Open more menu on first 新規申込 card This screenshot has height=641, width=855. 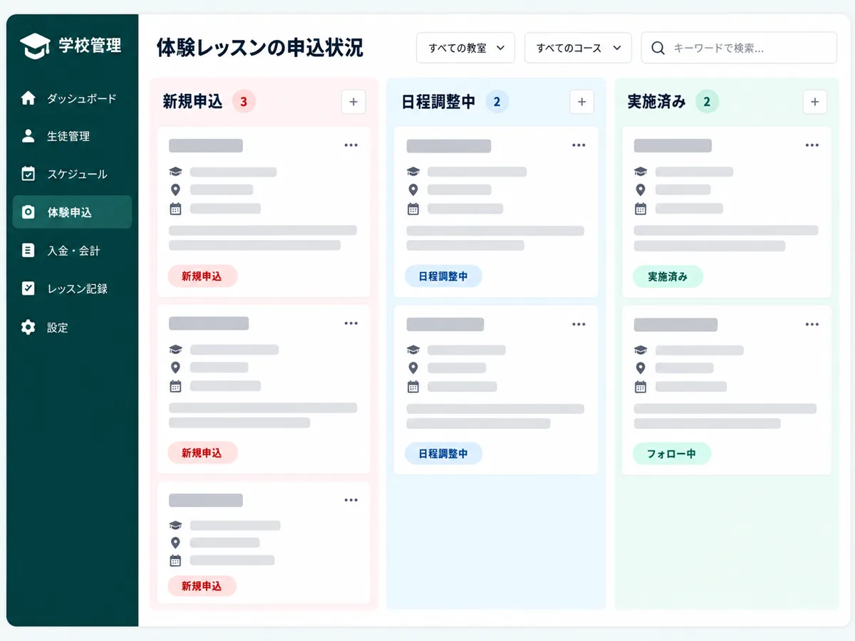click(351, 145)
